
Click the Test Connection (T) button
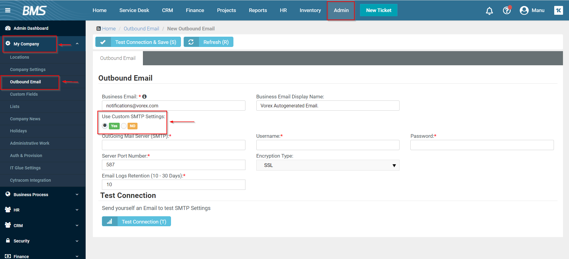136,221
